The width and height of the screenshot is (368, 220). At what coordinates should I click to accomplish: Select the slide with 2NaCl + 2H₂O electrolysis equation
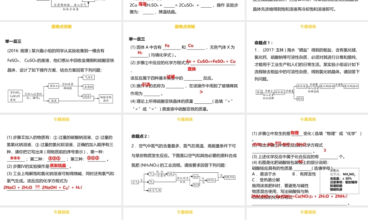[x=61, y=160]
